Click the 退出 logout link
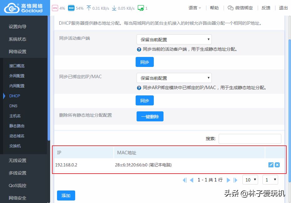Image resolution: width=291 pixels, height=203 pixels. (x=283, y=8)
